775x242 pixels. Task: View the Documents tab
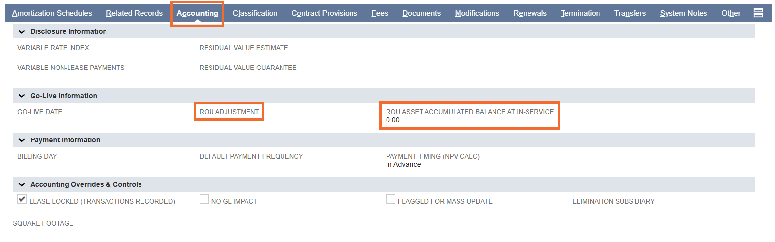coord(422,13)
